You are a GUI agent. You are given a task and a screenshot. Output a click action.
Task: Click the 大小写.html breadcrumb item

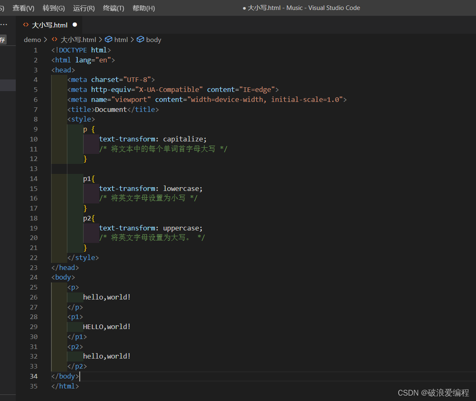coord(79,40)
